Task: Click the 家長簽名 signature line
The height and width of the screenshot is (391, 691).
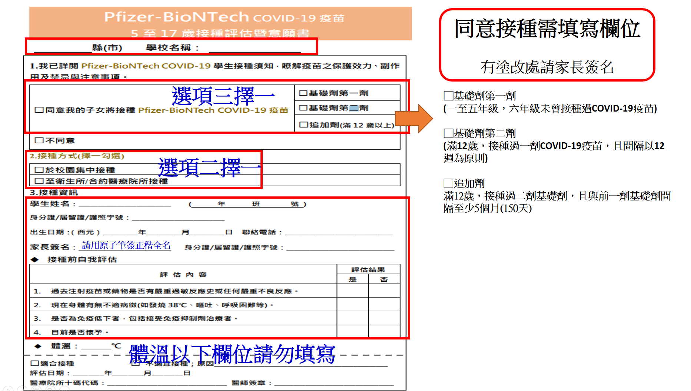Action: [125, 246]
